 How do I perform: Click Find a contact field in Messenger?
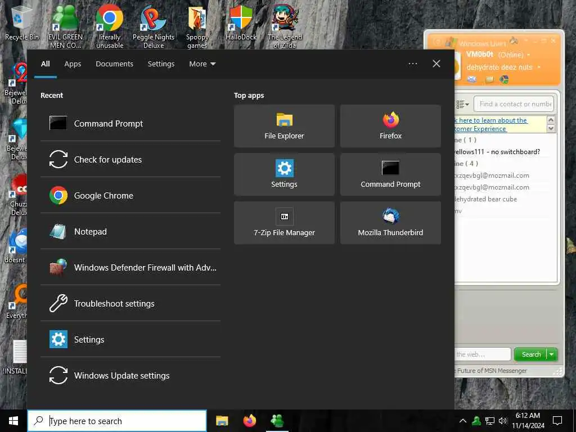pyautogui.click(x=514, y=104)
